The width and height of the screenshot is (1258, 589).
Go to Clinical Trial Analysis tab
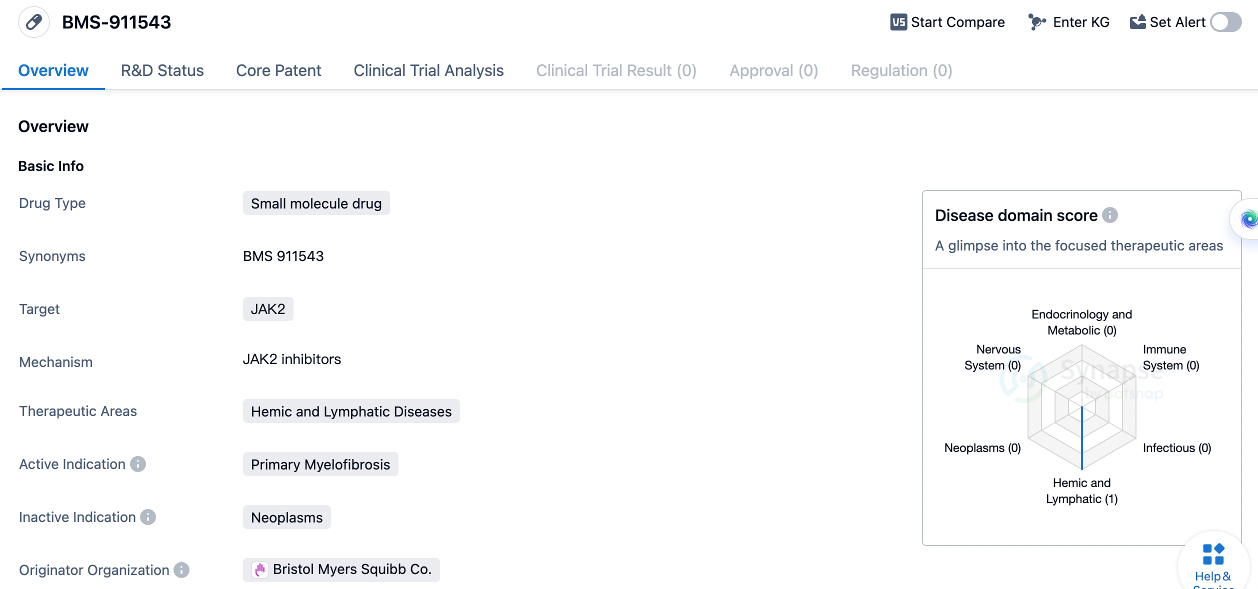pyautogui.click(x=428, y=70)
